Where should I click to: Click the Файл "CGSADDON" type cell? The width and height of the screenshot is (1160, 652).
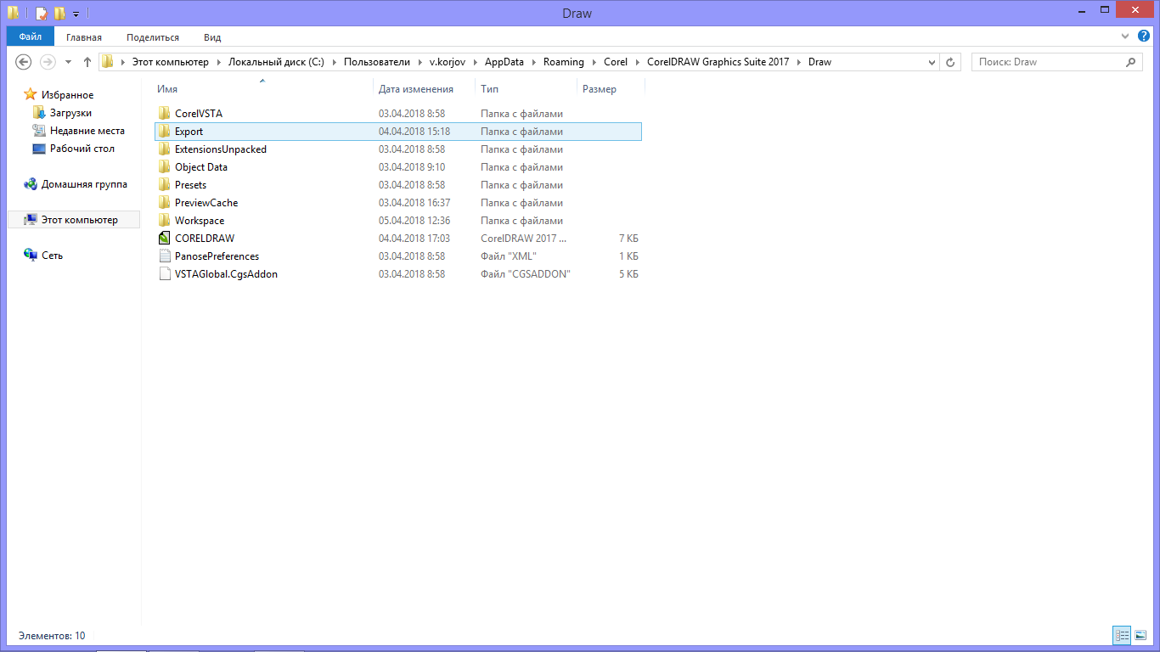[526, 274]
